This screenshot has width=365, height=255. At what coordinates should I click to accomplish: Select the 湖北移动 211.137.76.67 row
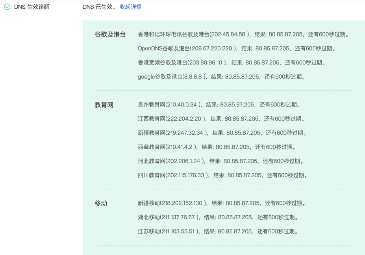(x=219, y=217)
